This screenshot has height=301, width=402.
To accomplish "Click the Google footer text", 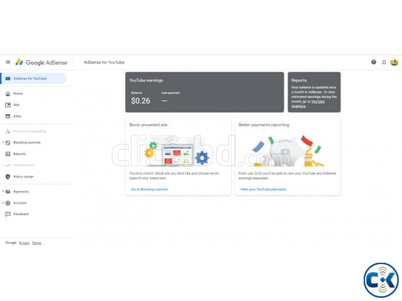I will tap(11, 243).
